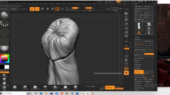Activate the Draw mode button
Image resolution: width=170 pixels, height=95 pixels.
(x=37, y=9)
